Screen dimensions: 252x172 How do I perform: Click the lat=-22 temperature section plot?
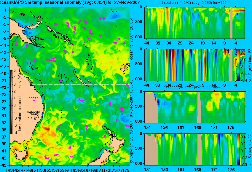[195, 107]
